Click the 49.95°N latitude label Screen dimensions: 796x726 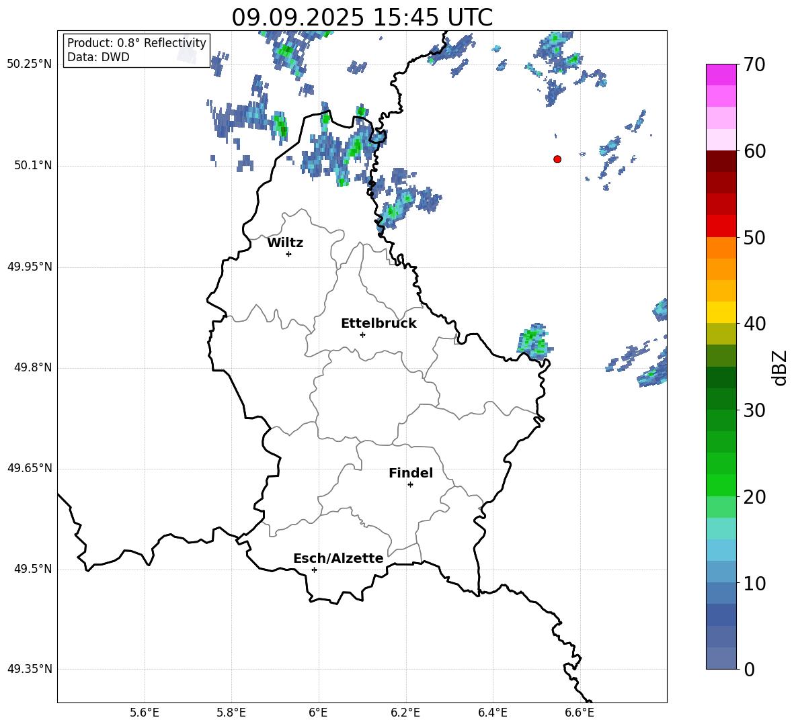click(30, 267)
